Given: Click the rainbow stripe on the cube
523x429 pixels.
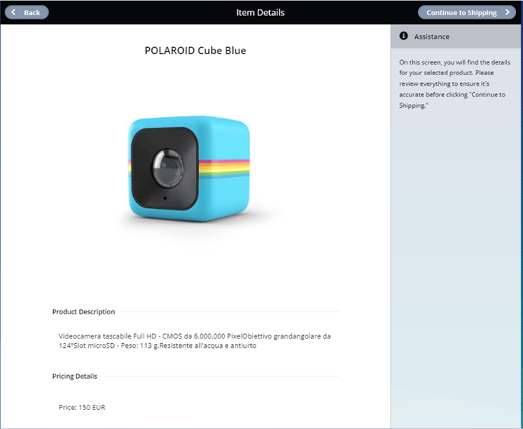Looking at the screenshot, I should (224, 169).
